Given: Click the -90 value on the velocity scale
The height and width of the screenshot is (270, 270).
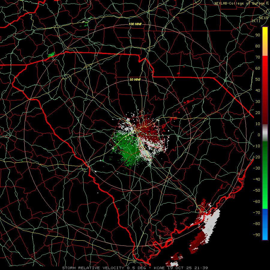Looking at the screenshot, I should [256, 235].
